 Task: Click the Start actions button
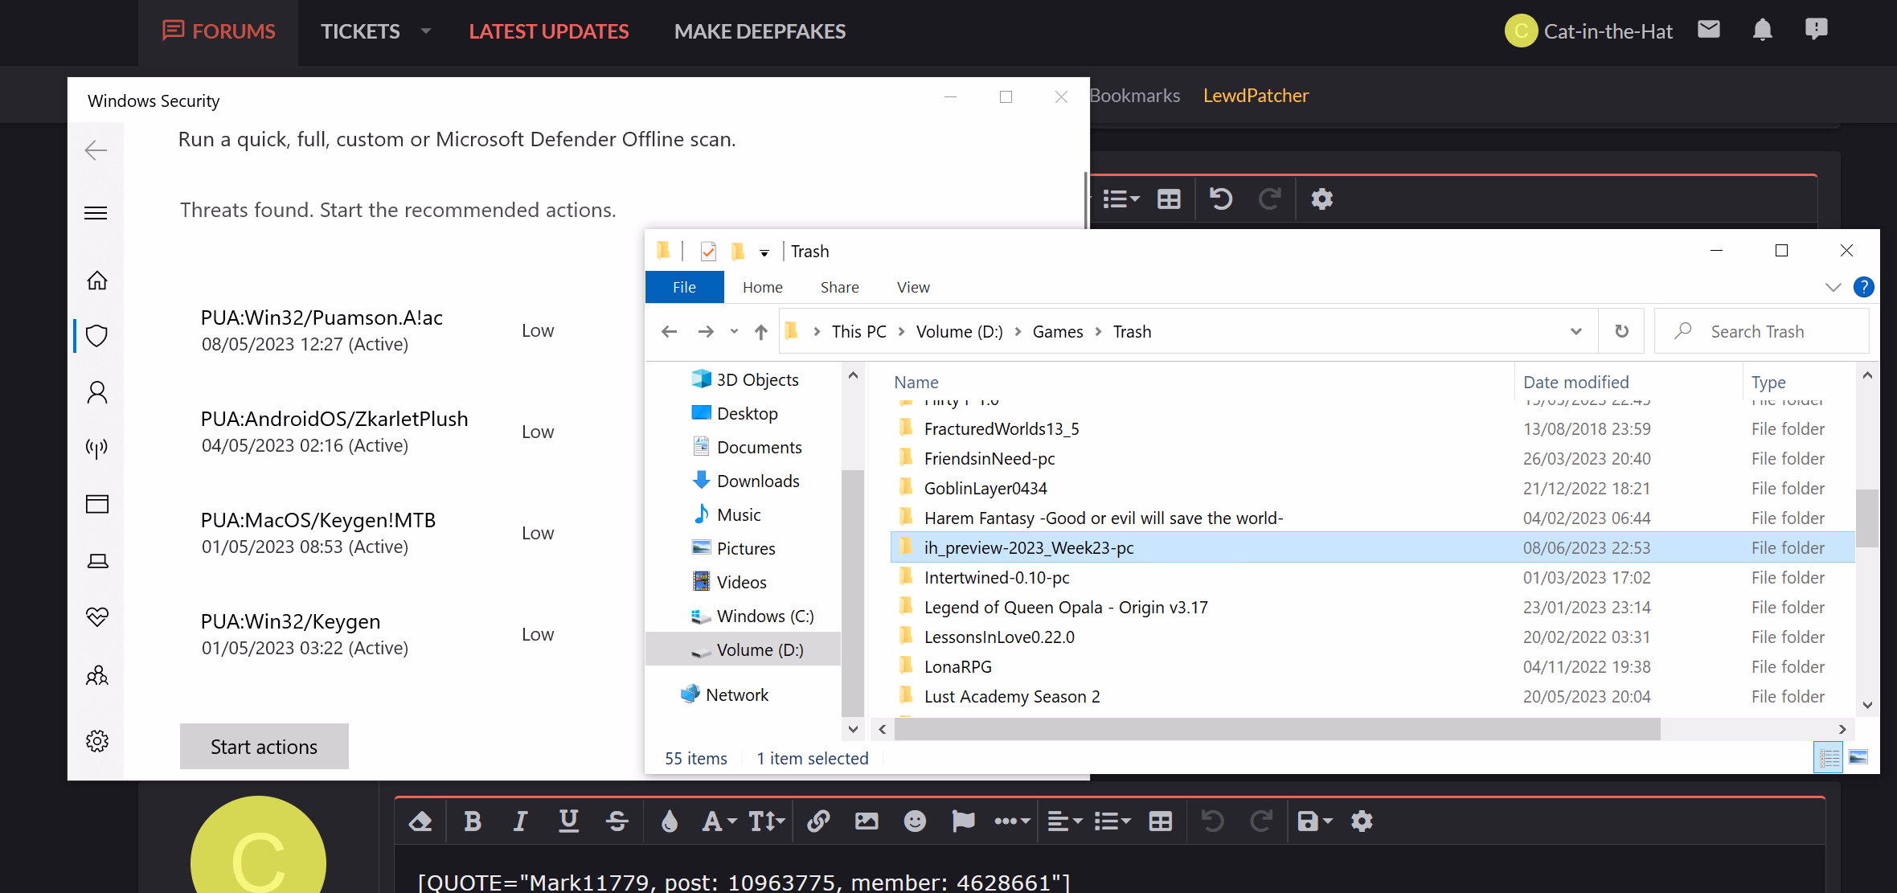264,747
